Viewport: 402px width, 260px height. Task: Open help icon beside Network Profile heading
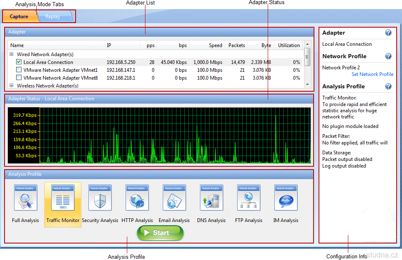(x=388, y=57)
